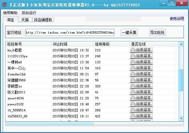Click 给我留言 icon for 111201133ye

click(141, 56)
